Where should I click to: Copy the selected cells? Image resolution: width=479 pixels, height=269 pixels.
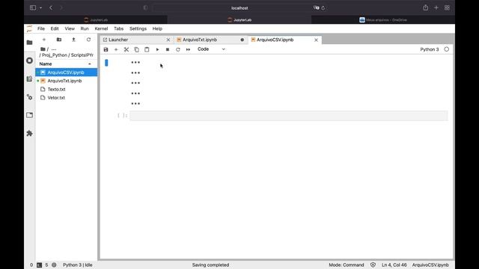coord(136,49)
